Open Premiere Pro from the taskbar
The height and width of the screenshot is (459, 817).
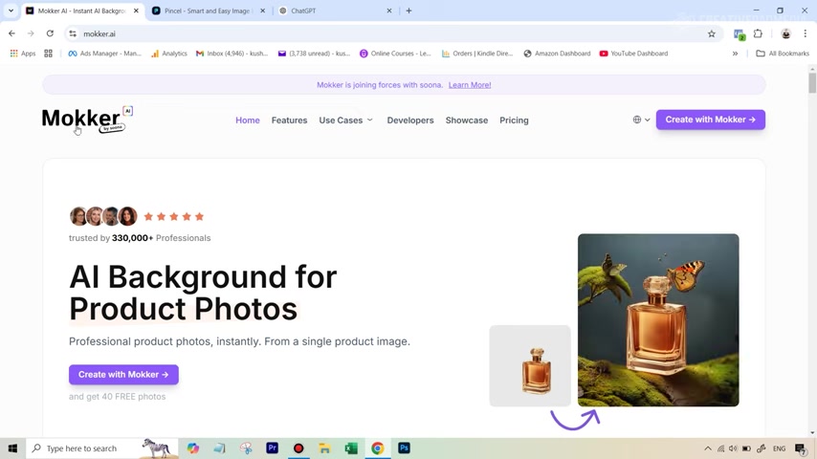click(x=272, y=448)
